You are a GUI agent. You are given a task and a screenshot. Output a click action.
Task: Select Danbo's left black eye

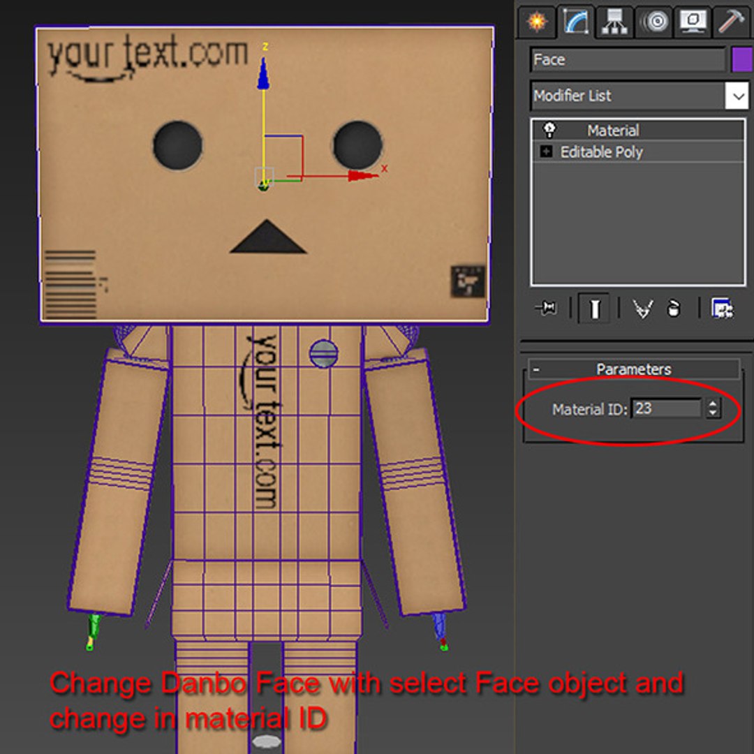click(178, 145)
